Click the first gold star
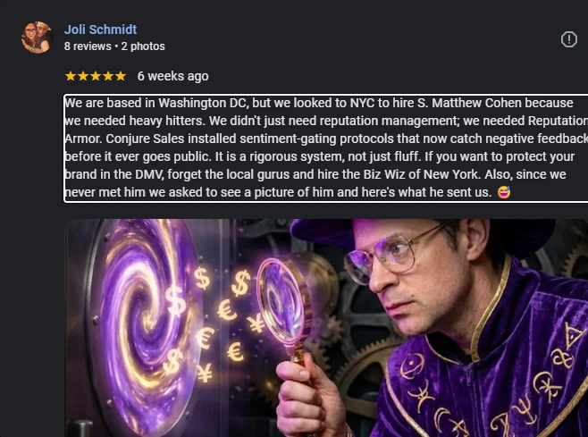This screenshot has height=437, width=588. pos(71,76)
